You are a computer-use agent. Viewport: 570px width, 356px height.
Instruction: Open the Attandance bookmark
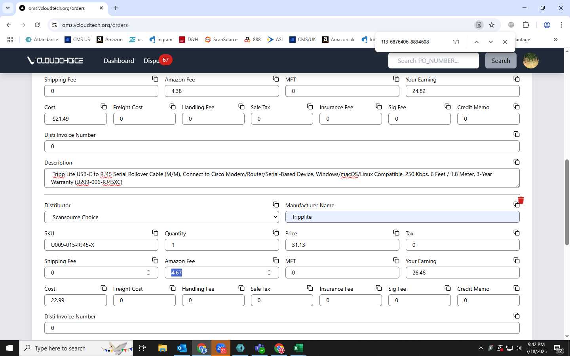pyautogui.click(x=42, y=40)
